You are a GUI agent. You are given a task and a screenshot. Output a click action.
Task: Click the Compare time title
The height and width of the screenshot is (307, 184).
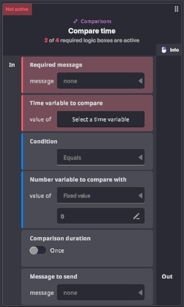point(92,31)
